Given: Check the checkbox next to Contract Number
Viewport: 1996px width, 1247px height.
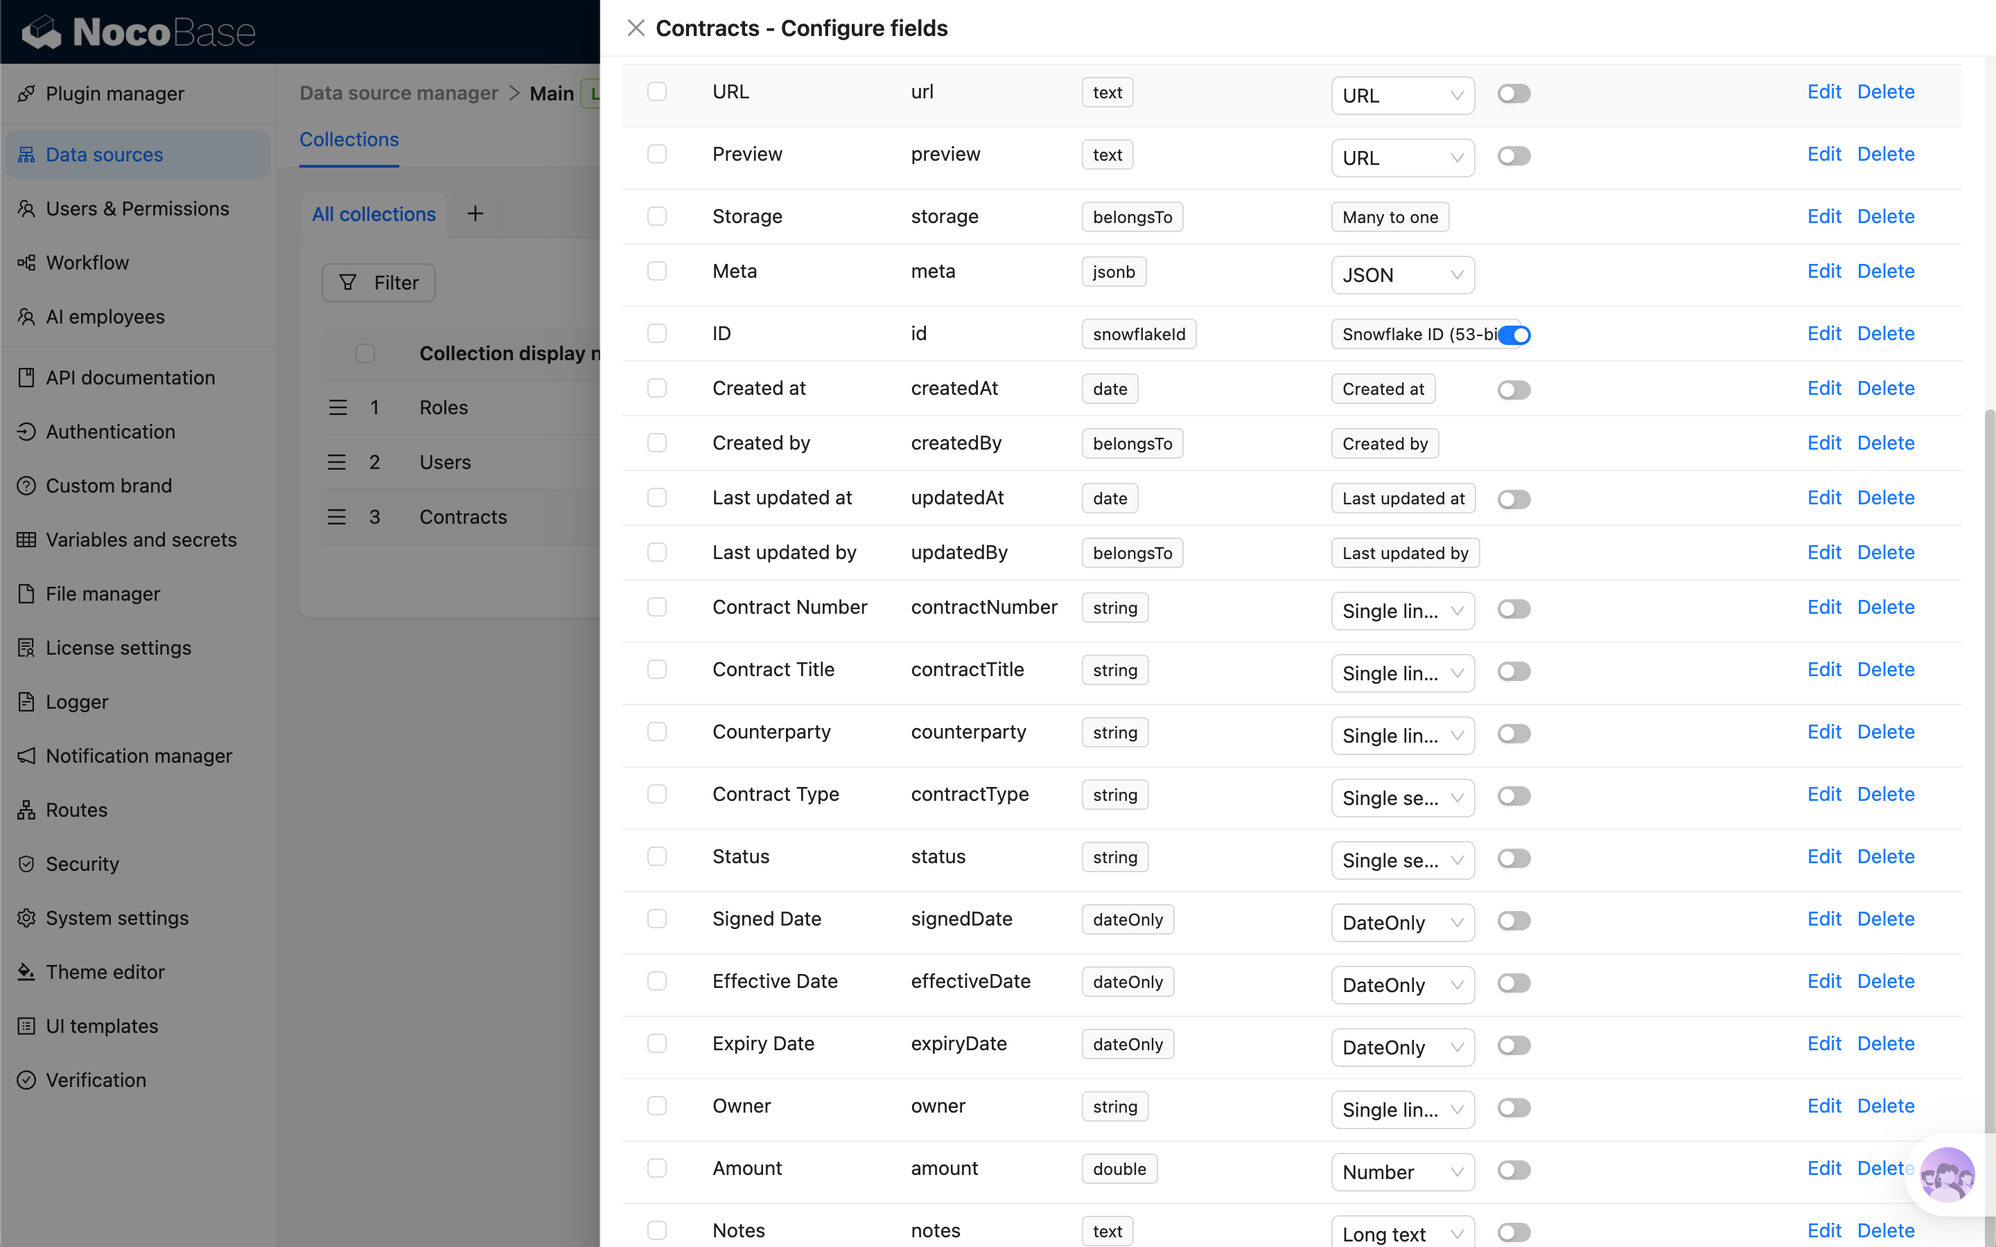Looking at the screenshot, I should [x=656, y=607].
